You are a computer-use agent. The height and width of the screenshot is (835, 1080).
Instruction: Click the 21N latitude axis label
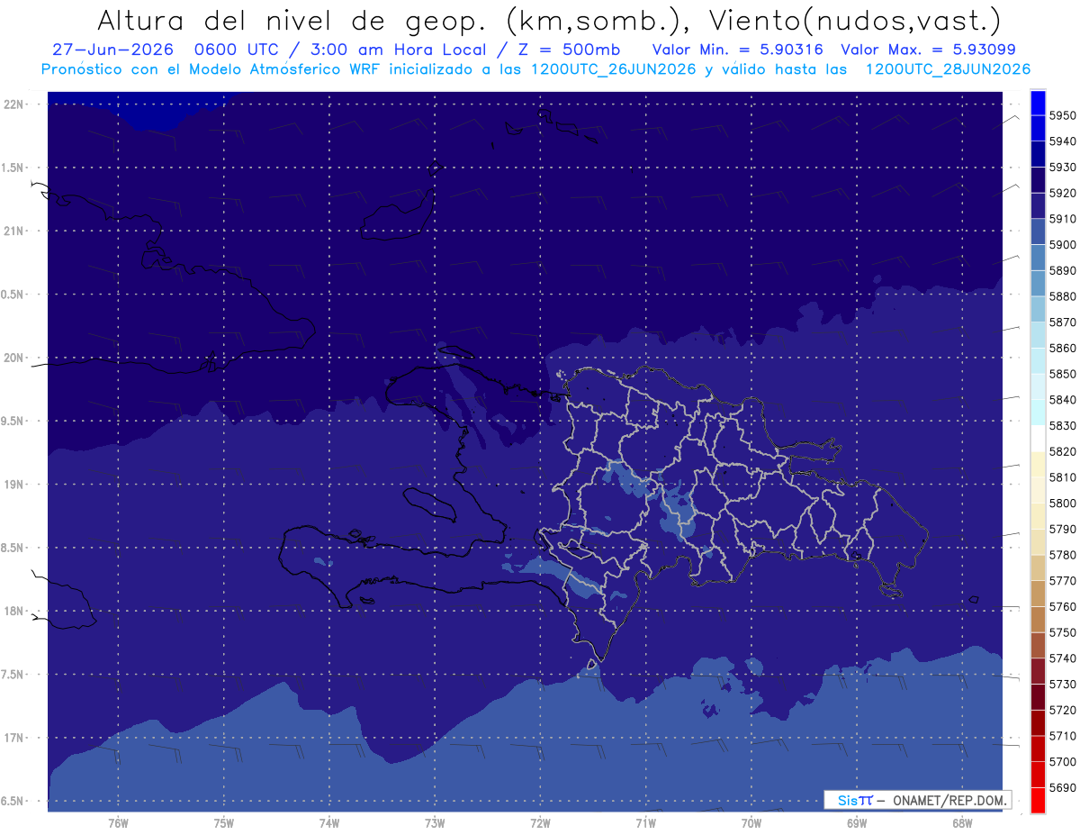[13, 231]
